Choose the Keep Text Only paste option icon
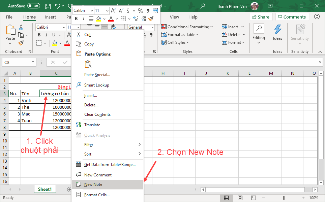Screen dimensions: 325x202 (x=88, y=64)
